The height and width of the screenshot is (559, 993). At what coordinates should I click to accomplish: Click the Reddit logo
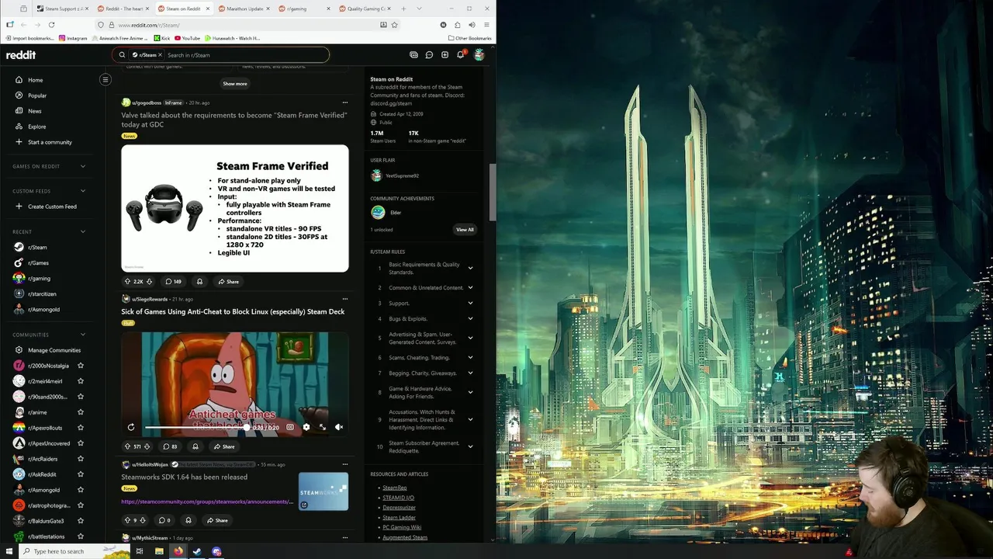[x=21, y=55]
